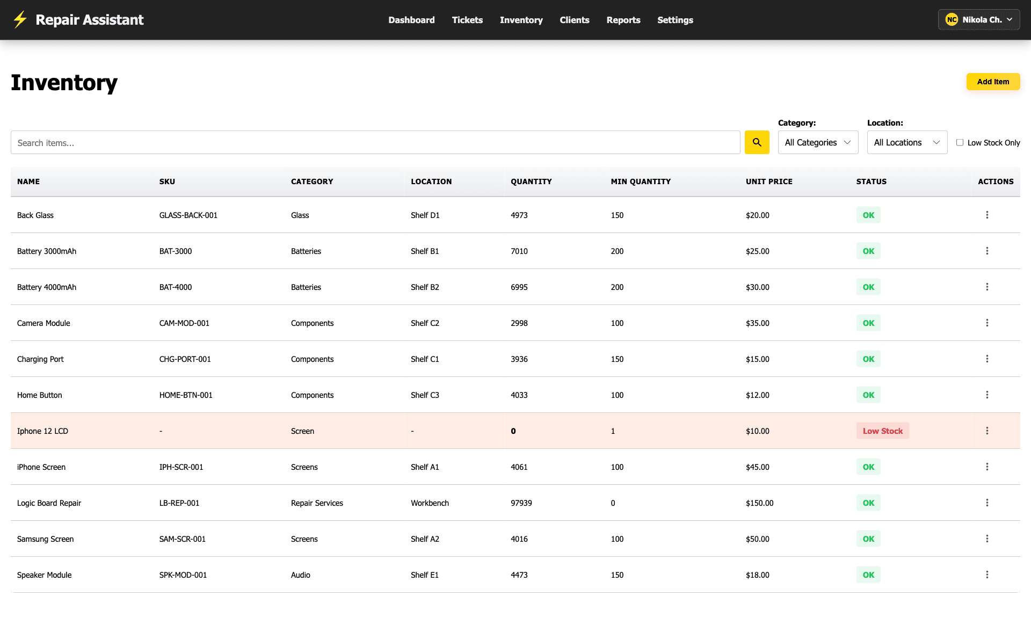Open actions menu for Samsung Screen

[987, 539]
